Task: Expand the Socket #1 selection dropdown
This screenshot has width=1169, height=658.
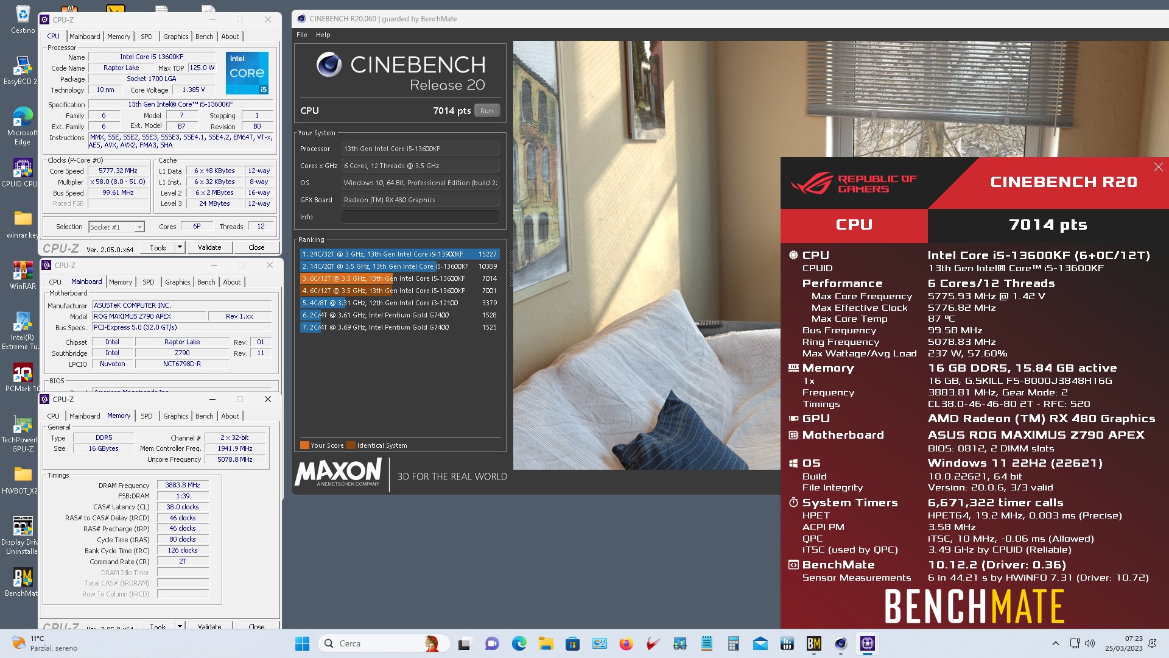Action: coord(139,227)
